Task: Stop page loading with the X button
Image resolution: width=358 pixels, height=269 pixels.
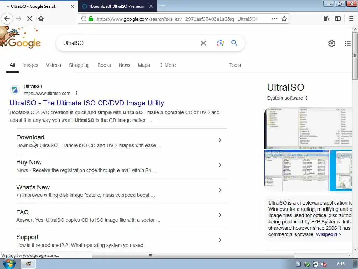Action: tap(30, 19)
